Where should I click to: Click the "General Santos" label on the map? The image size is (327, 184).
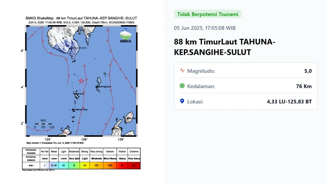click(x=78, y=48)
